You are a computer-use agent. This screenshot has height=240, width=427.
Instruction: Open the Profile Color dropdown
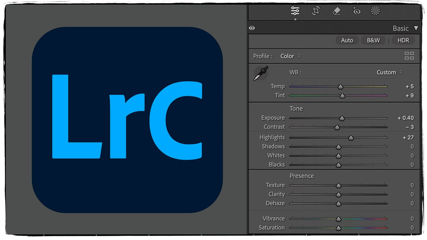290,56
